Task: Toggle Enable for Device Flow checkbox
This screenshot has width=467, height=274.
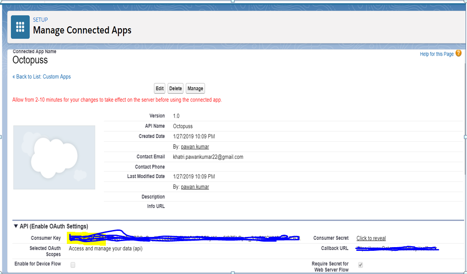Action: 73,265
